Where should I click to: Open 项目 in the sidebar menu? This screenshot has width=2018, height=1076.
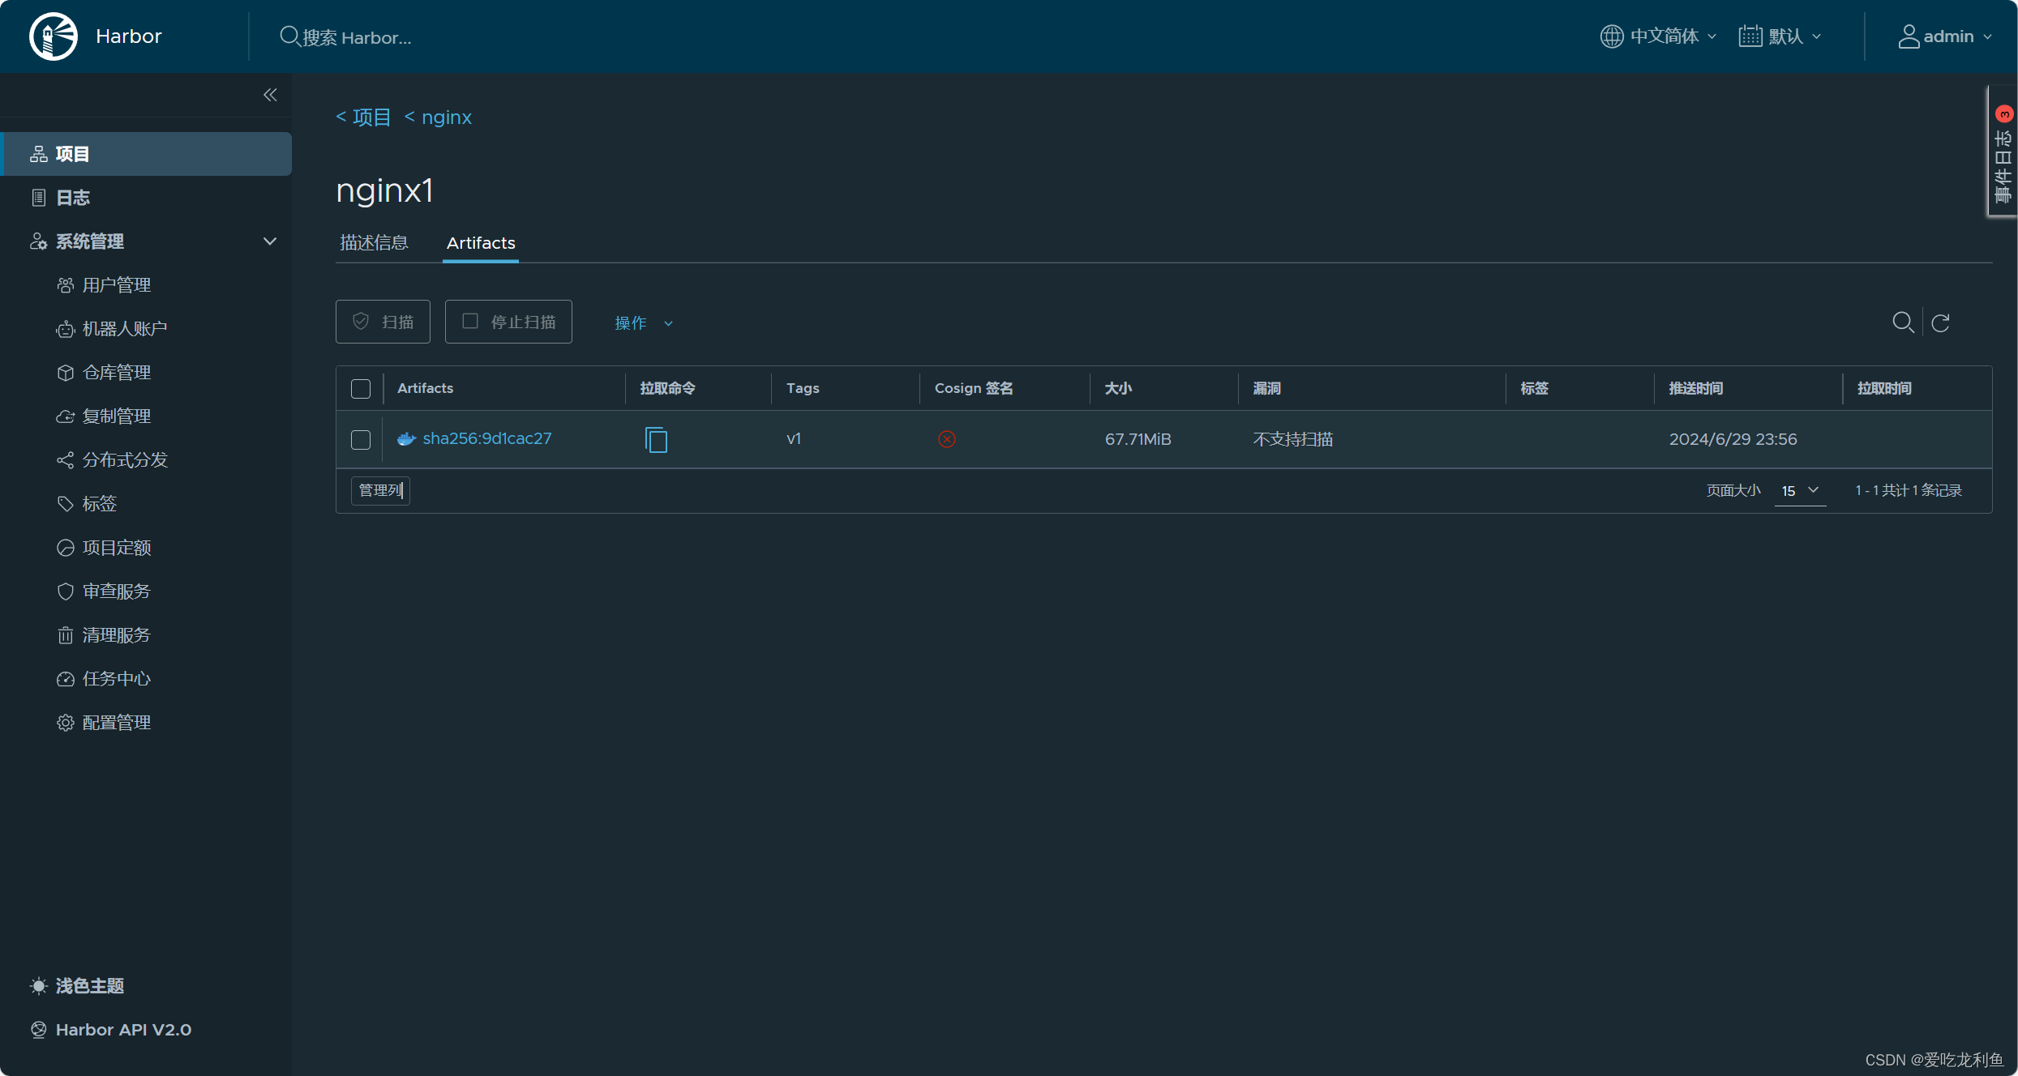click(148, 154)
